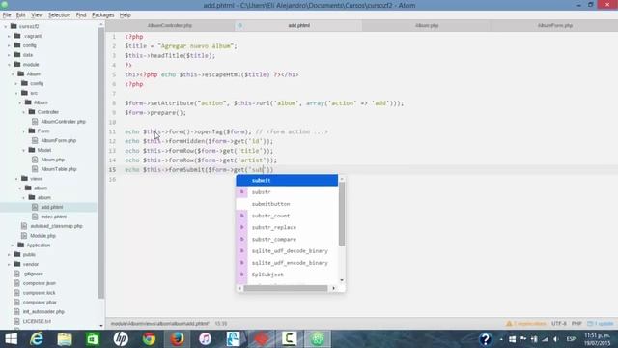The width and height of the screenshot is (618, 348).
Task: Click the autocomplete list vertical scrollbar
Action: tap(342, 214)
